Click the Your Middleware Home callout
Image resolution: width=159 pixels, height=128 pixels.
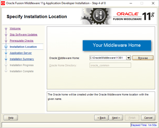pyautogui.click(x=117, y=45)
